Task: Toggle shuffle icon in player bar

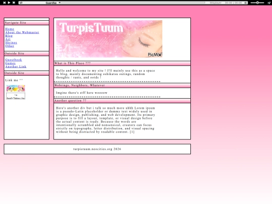Action: [x=245, y=3]
